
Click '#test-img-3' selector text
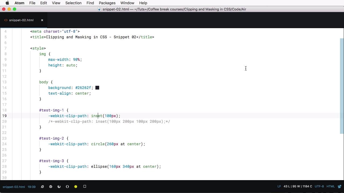click(x=52, y=161)
